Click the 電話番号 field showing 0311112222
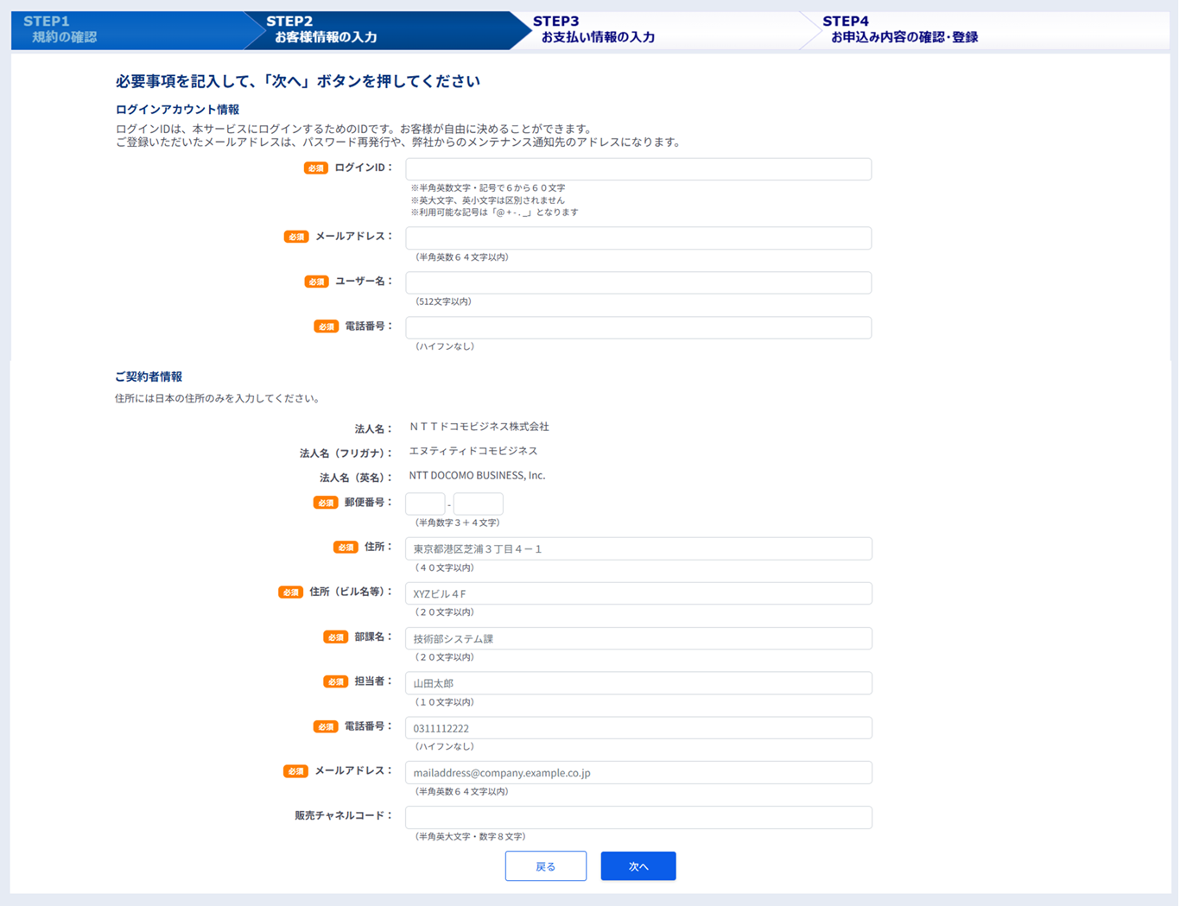 pyautogui.click(x=638, y=727)
